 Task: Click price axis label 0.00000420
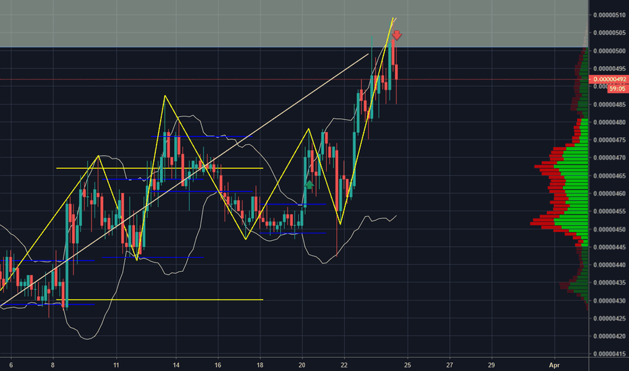point(609,336)
